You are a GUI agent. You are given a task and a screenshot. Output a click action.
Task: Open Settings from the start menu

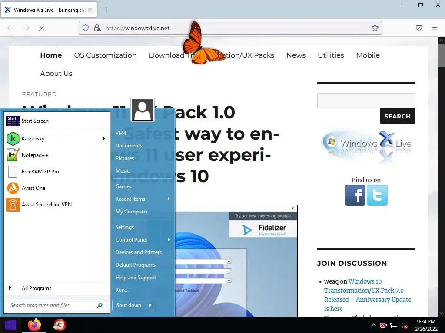125,227
